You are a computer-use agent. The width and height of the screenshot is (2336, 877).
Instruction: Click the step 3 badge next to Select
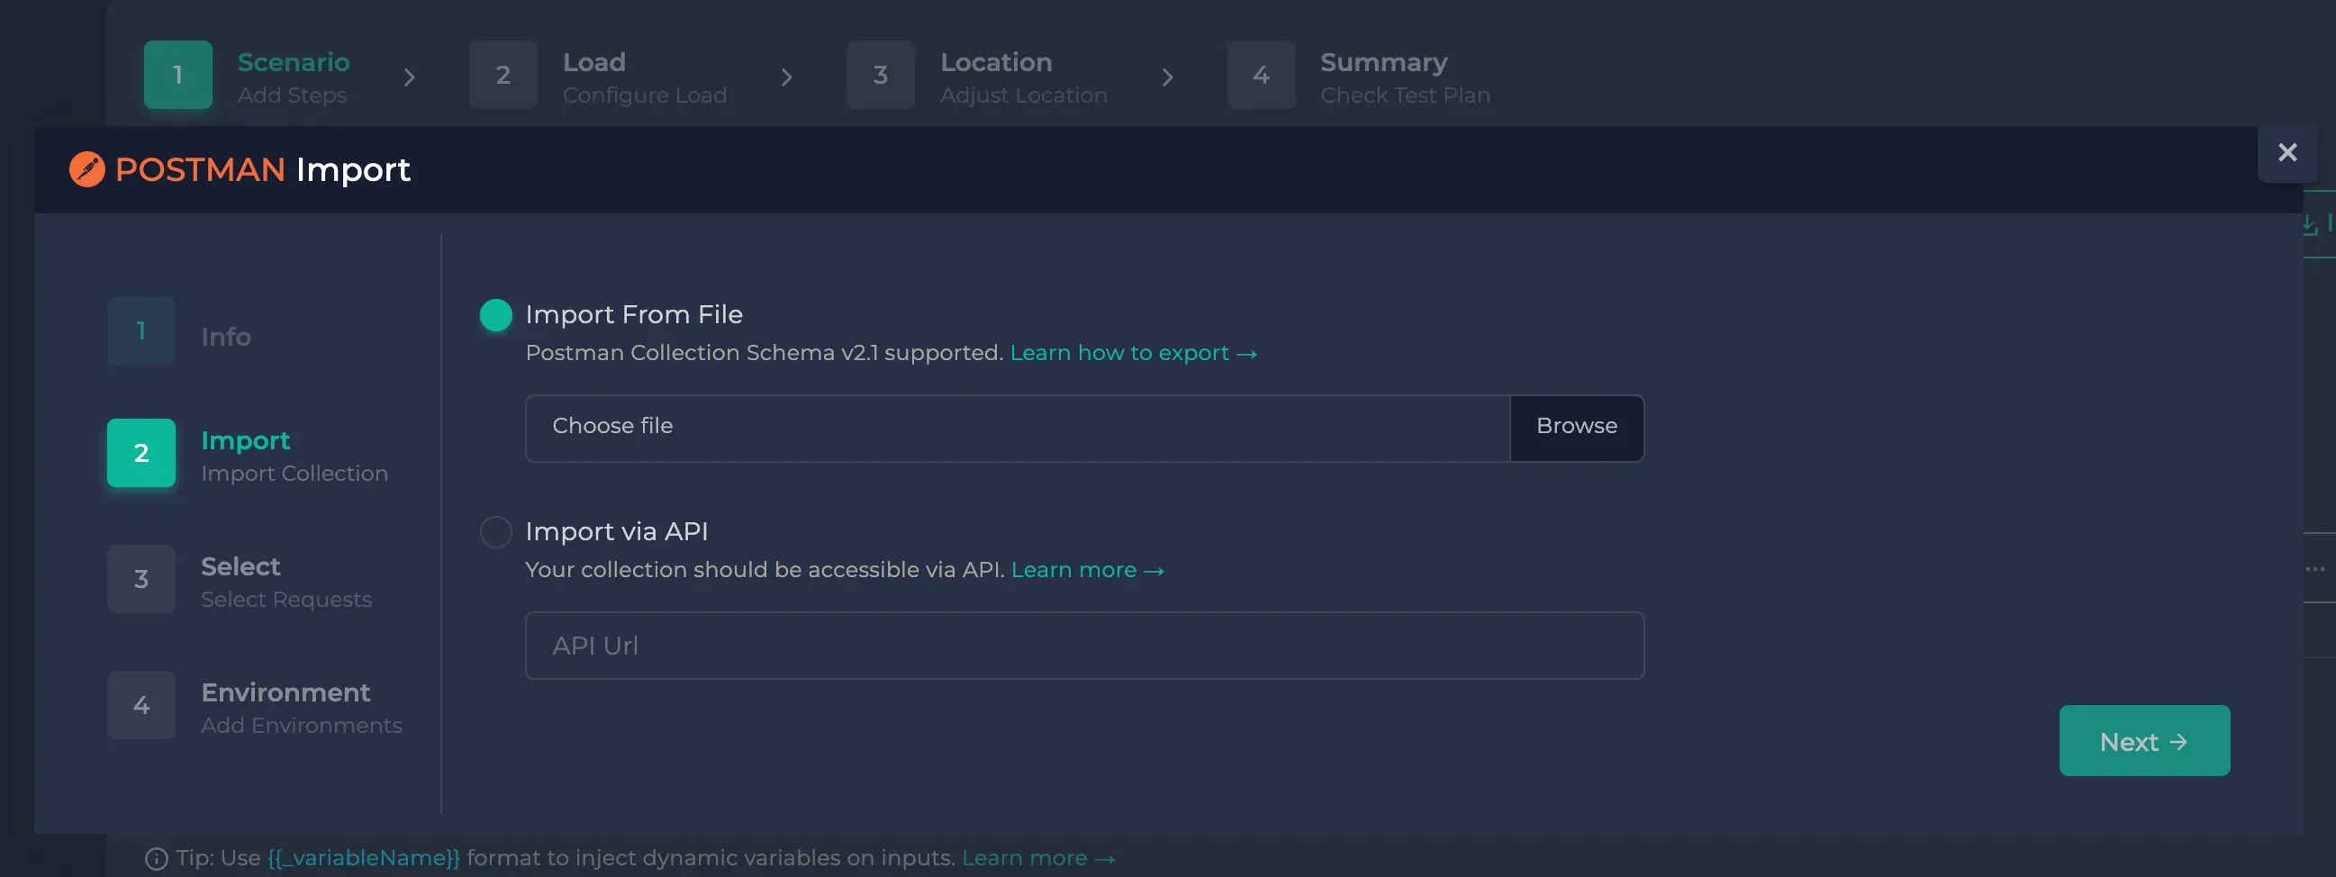(x=140, y=579)
